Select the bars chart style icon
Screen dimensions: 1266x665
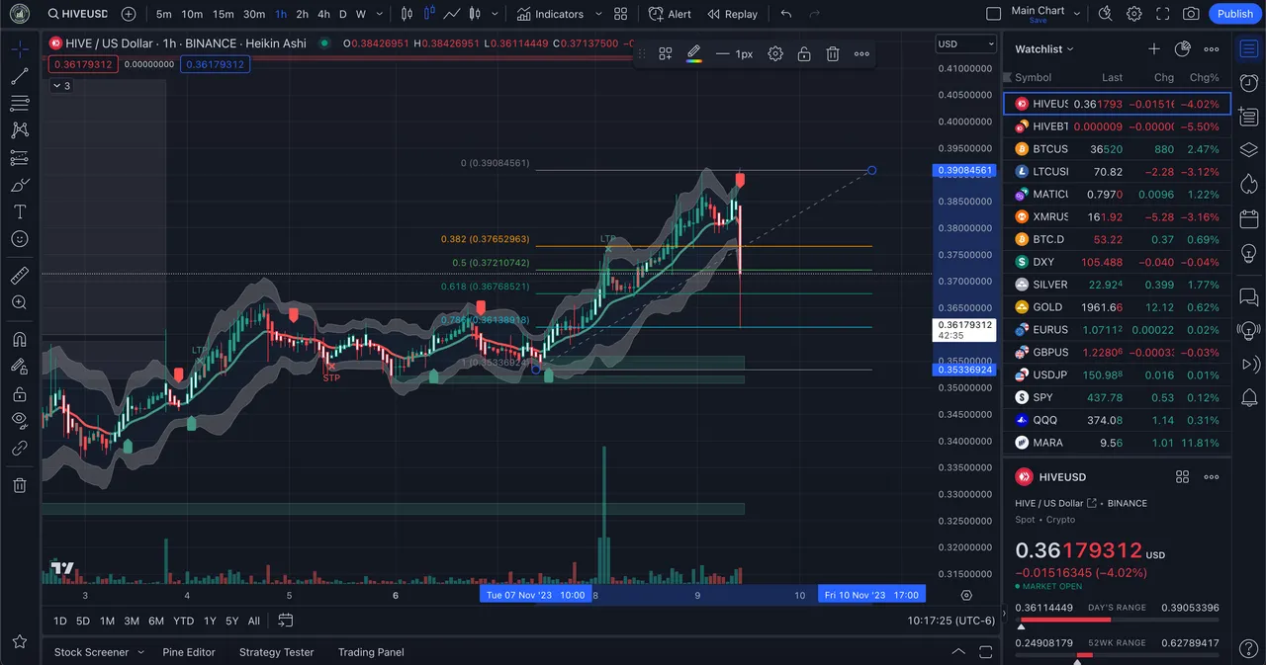pyautogui.click(x=407, y=14)
